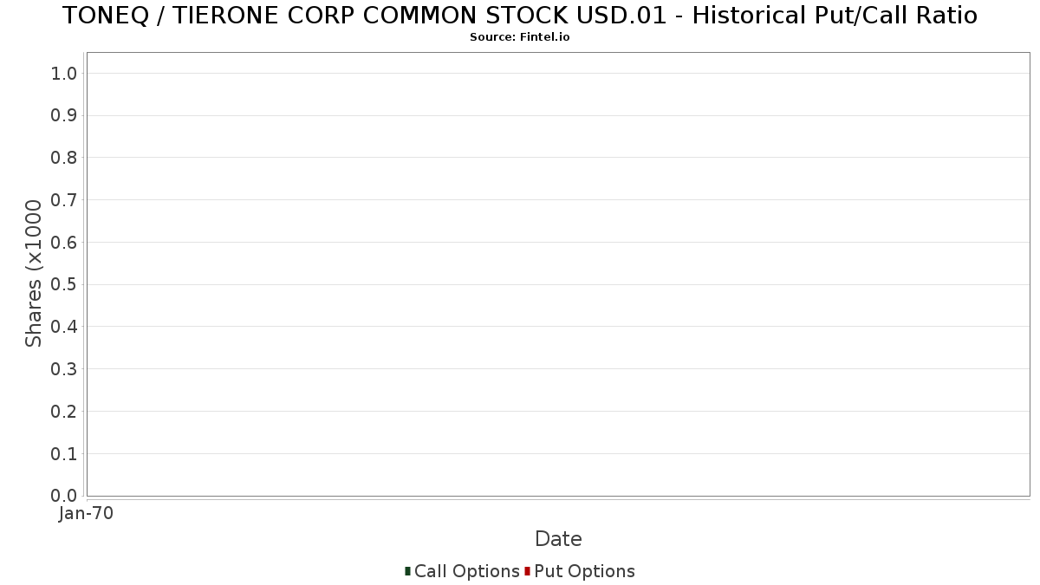Click the red Put Options legend swatch
1040x585 pixels.
click(x=527, y=571)
